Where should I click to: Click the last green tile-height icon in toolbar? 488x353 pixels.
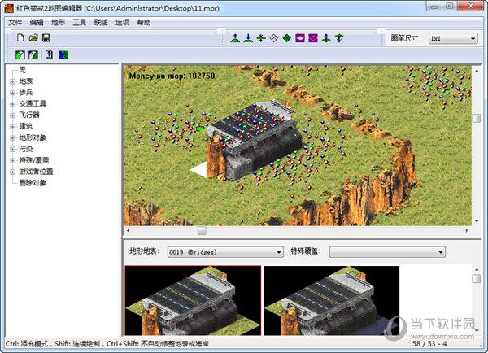[x=339, y=38]
